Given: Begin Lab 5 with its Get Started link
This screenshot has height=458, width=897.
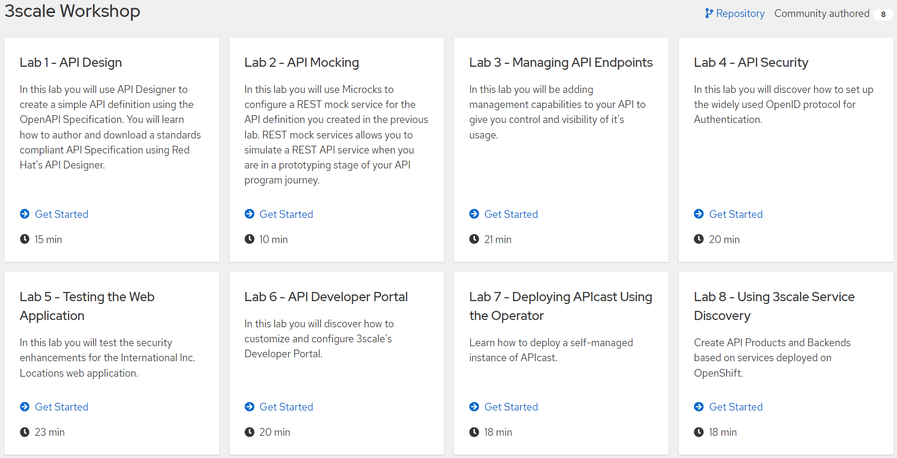Looking at the screenshot, I should [61, 407].
